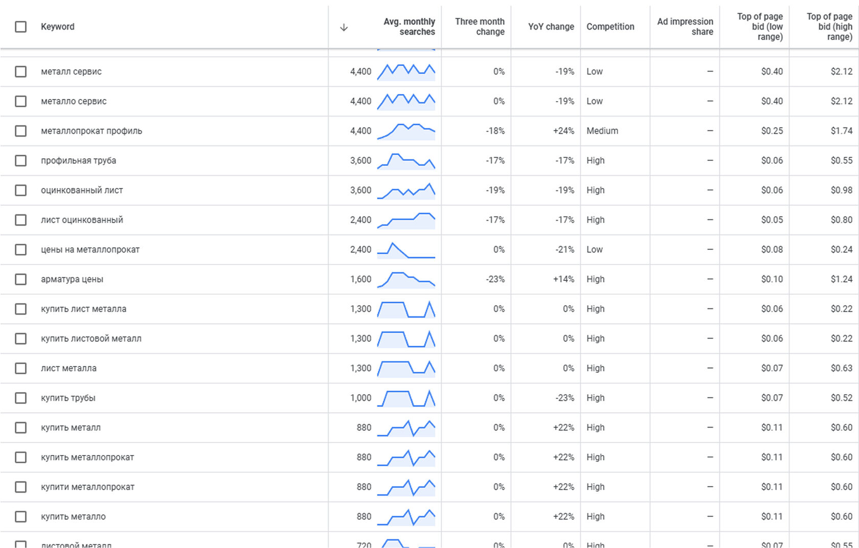Select the оцинкованный лист row checkbox
859x548 pixels.
(20, 190)
